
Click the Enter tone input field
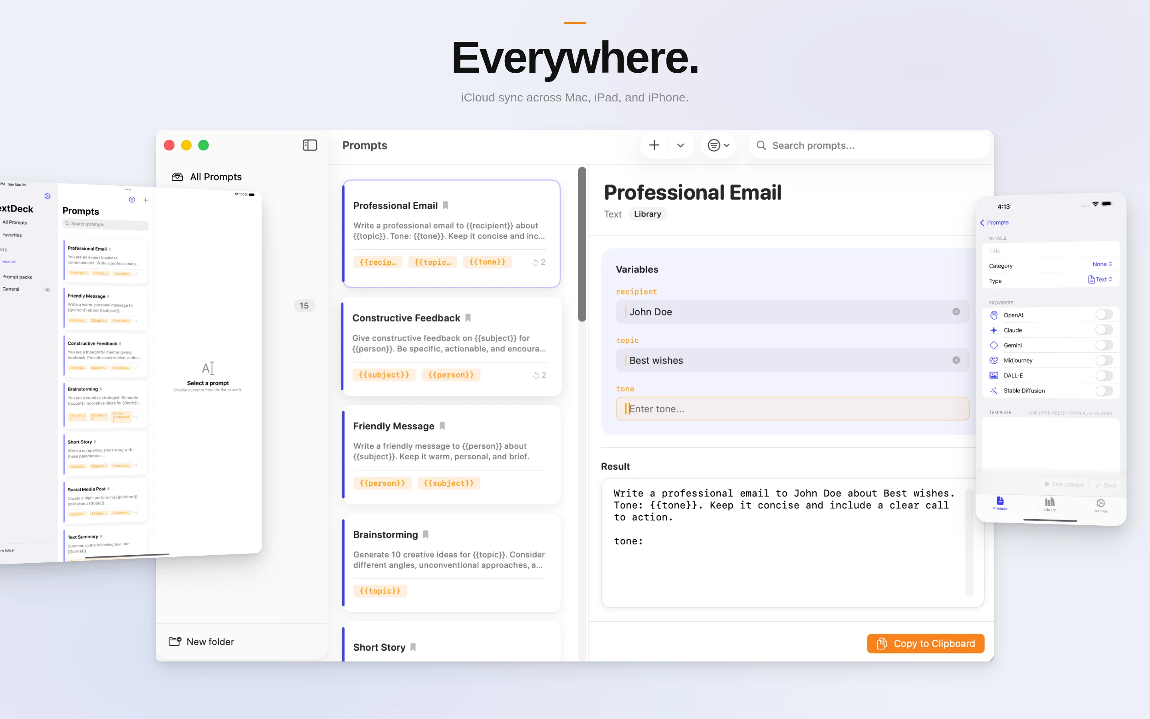[792, 409]
